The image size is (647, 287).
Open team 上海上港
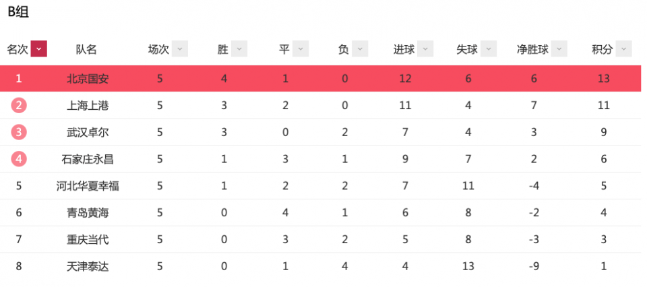pos(88,106)
